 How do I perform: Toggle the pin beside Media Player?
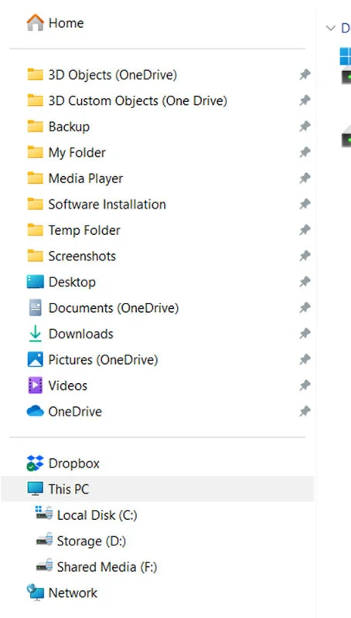[305, 178]
